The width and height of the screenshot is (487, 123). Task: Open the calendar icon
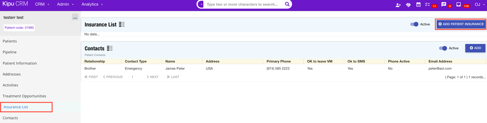pyautogui.click(x=418, y=5)
